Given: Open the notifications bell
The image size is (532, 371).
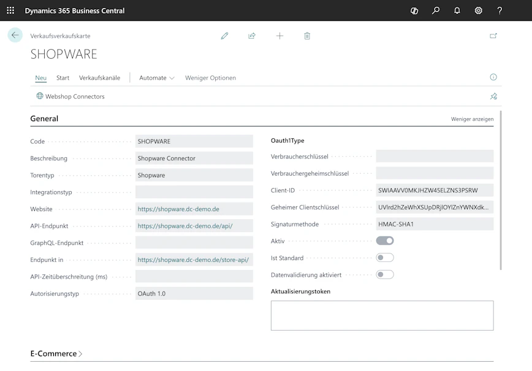Looking at the screenshot, I should pyautogui.click(x=457, y=10).
